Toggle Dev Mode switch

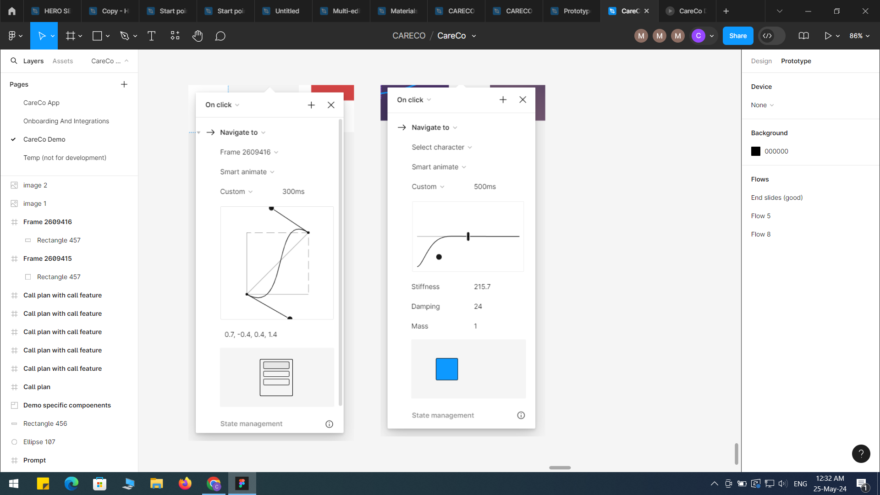[772, 36]
